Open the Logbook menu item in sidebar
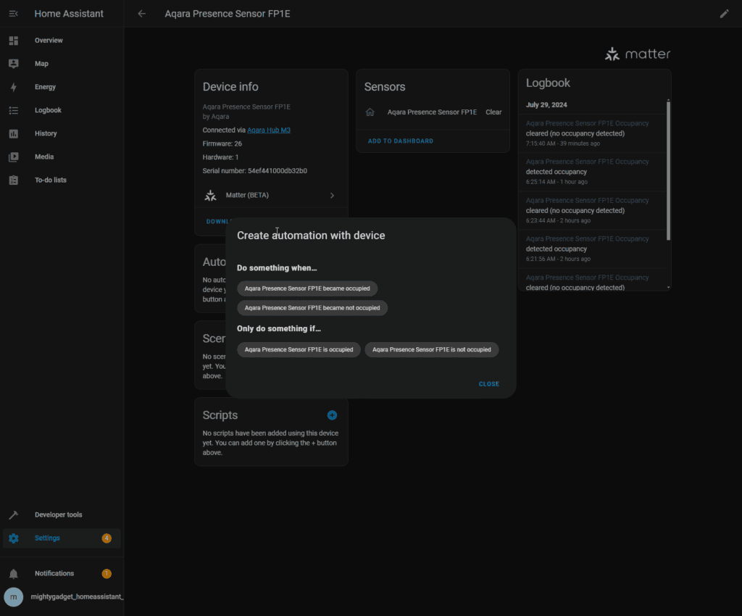This screenshot has height=616, width=742. point(48,110)
